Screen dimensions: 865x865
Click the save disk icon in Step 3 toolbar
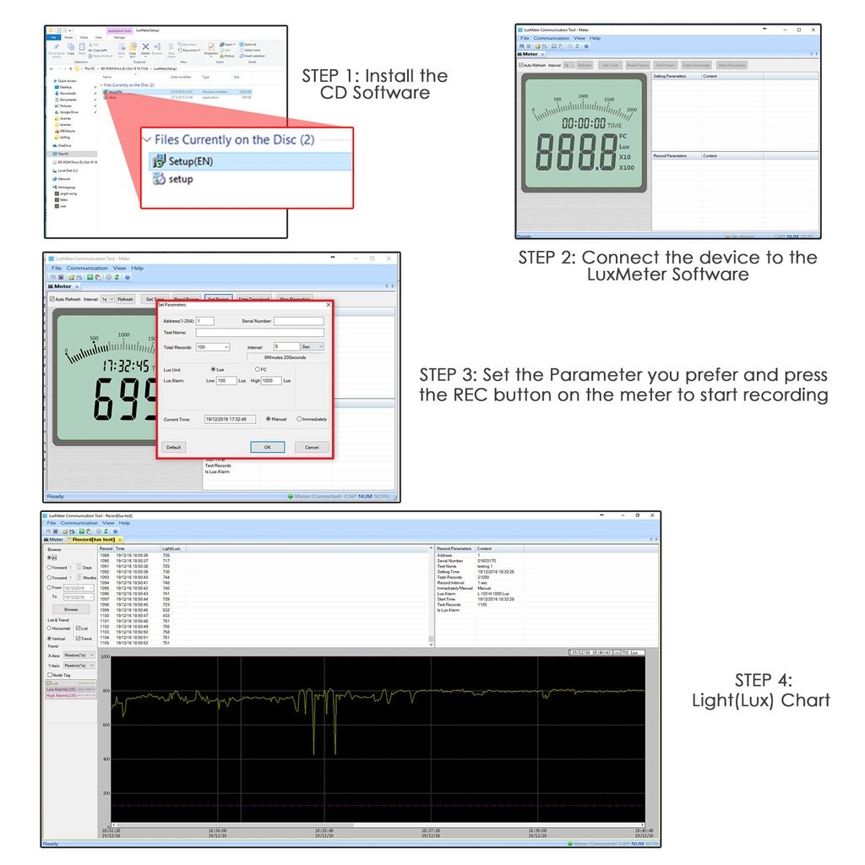pyautogui.click(x=79, y=277)
